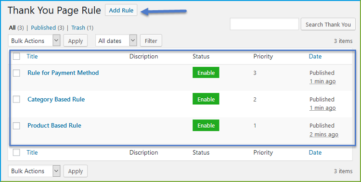Image resolution: width=361 pixels, height=182 pixels.
Task: Open the Rule for Payment Method rule
Action: pos(63,73)
